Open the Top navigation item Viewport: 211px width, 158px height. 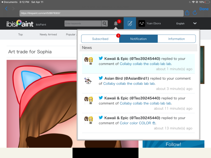[x=20, y=35]
